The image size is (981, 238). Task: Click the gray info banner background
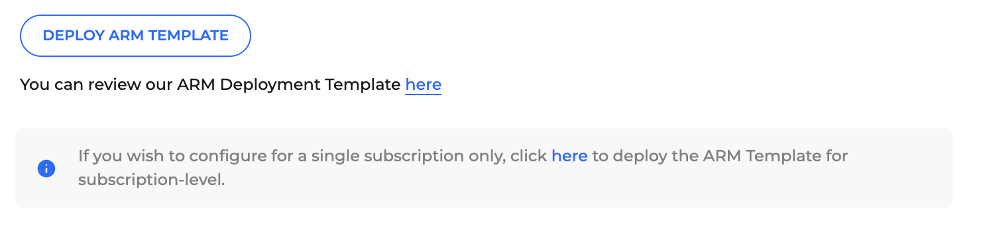pos(484,168)
